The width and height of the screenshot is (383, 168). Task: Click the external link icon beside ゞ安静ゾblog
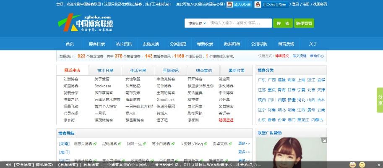(x=206, y=144)
